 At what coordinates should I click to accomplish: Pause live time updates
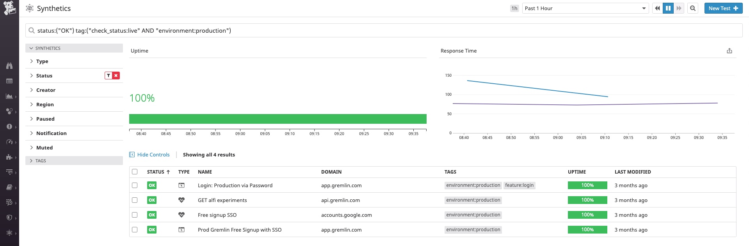[668, 8]
